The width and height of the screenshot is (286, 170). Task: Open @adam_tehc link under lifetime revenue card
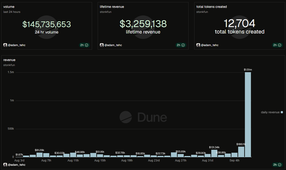[113, 45]
